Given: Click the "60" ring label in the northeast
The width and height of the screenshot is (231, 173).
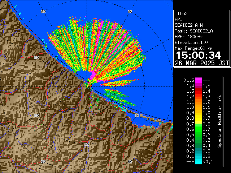Looking at the screenshot, I should coord(130,12).
